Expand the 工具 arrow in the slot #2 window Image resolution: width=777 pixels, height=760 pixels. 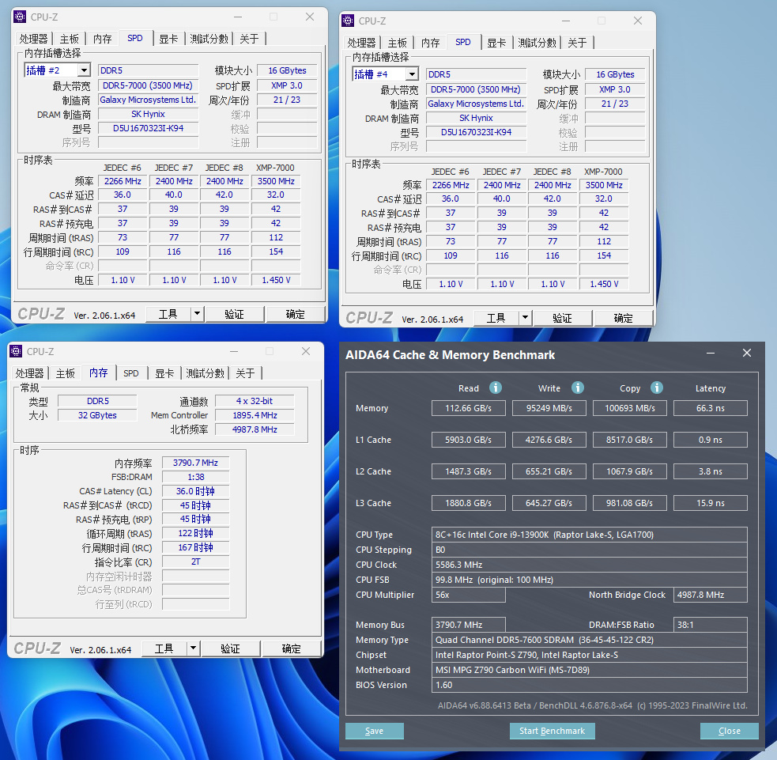tap(198, 314)
